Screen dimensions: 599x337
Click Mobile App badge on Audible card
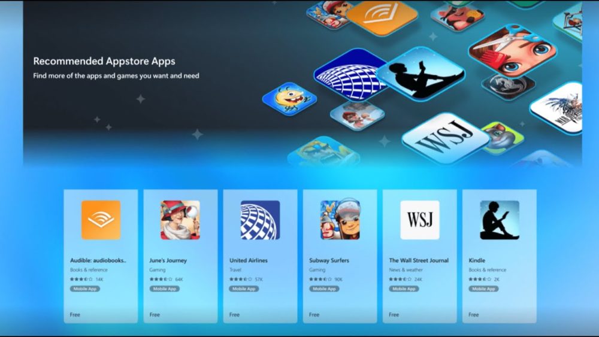pos(85,289)
